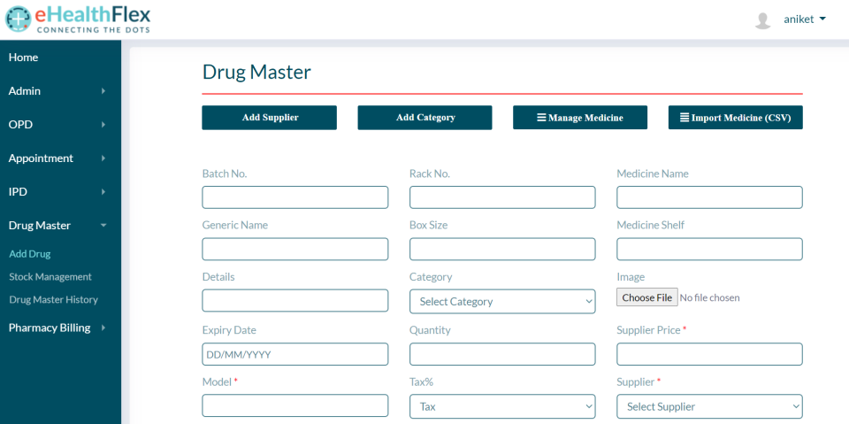Open the Tax% dropdown
Image resolution: width=849 pixels, height=424 pixels.
pos(502,406)
